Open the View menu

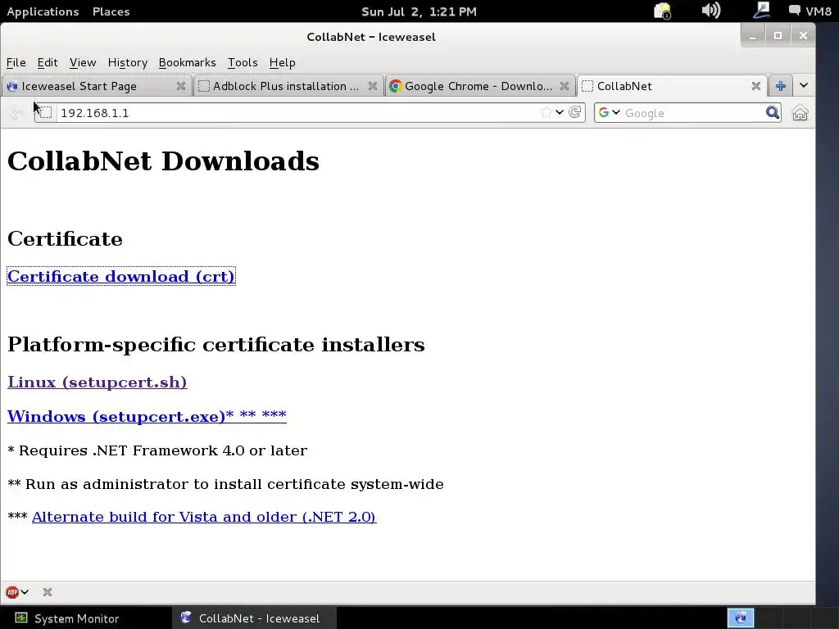[x=83, y=62]
